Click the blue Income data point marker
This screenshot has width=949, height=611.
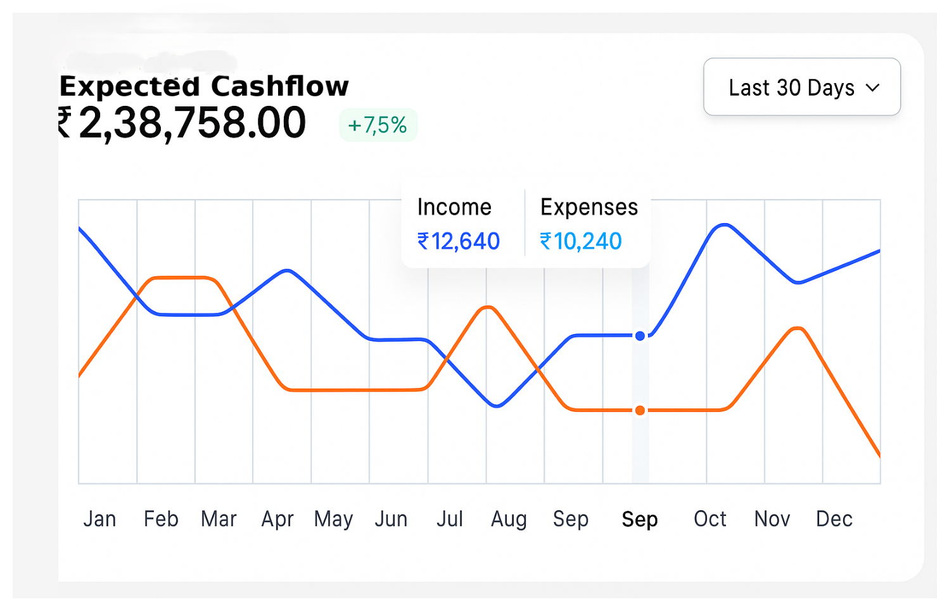tap(640, 336)
